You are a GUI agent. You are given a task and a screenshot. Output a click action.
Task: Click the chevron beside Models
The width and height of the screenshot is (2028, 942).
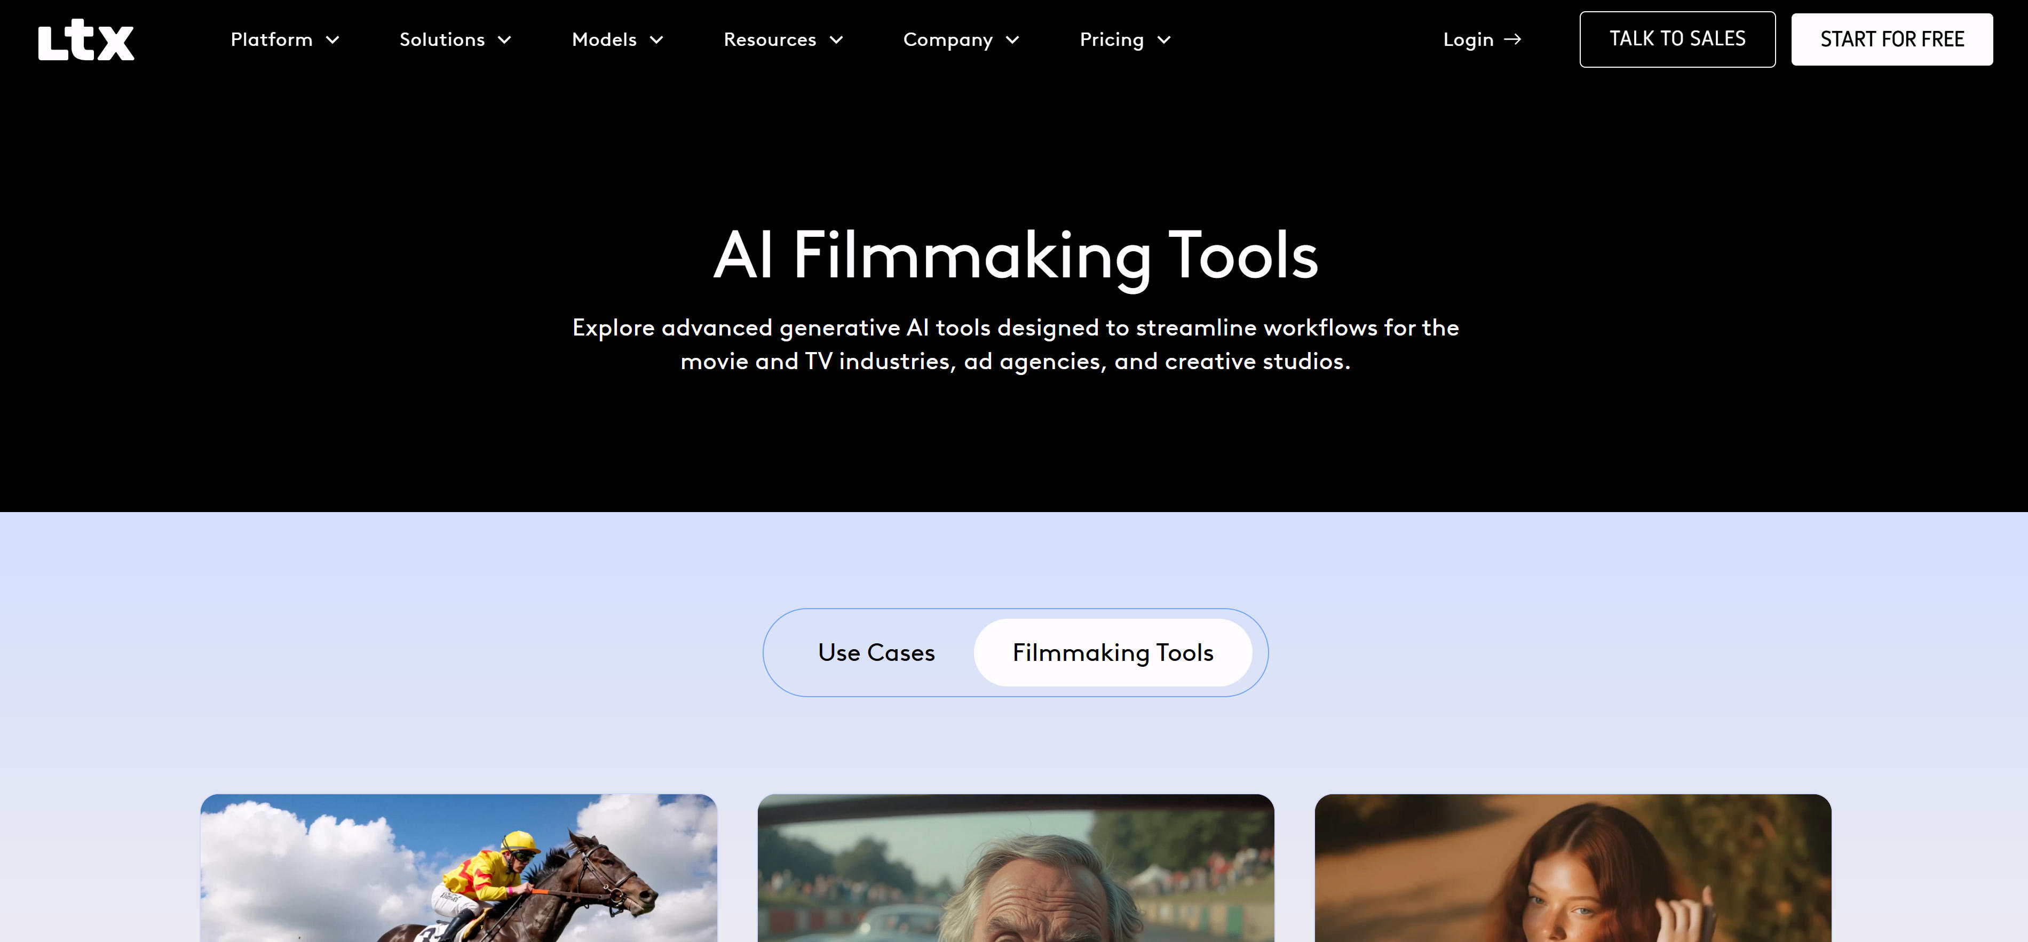tap(656, 40)
